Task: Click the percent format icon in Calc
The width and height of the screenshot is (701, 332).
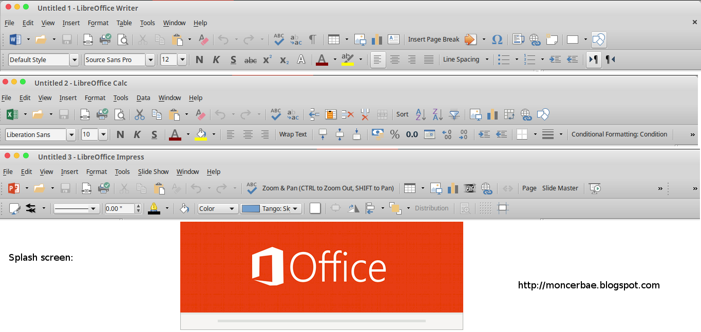Action: point(394,134)
